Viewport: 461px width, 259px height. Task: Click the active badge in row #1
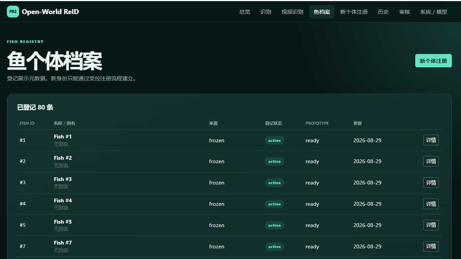click(275, 140)
